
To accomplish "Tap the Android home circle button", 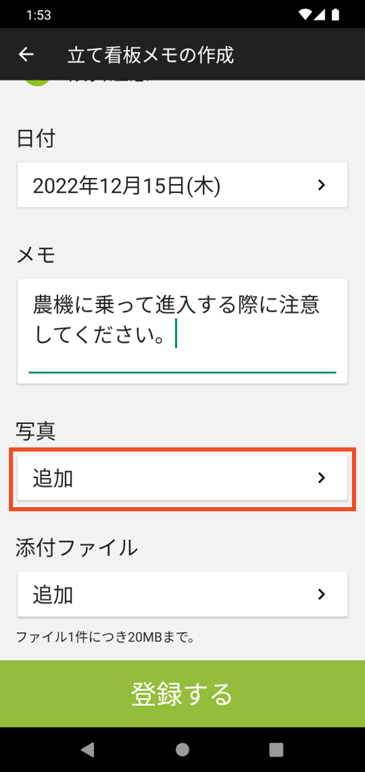I will tap(182, 749).
